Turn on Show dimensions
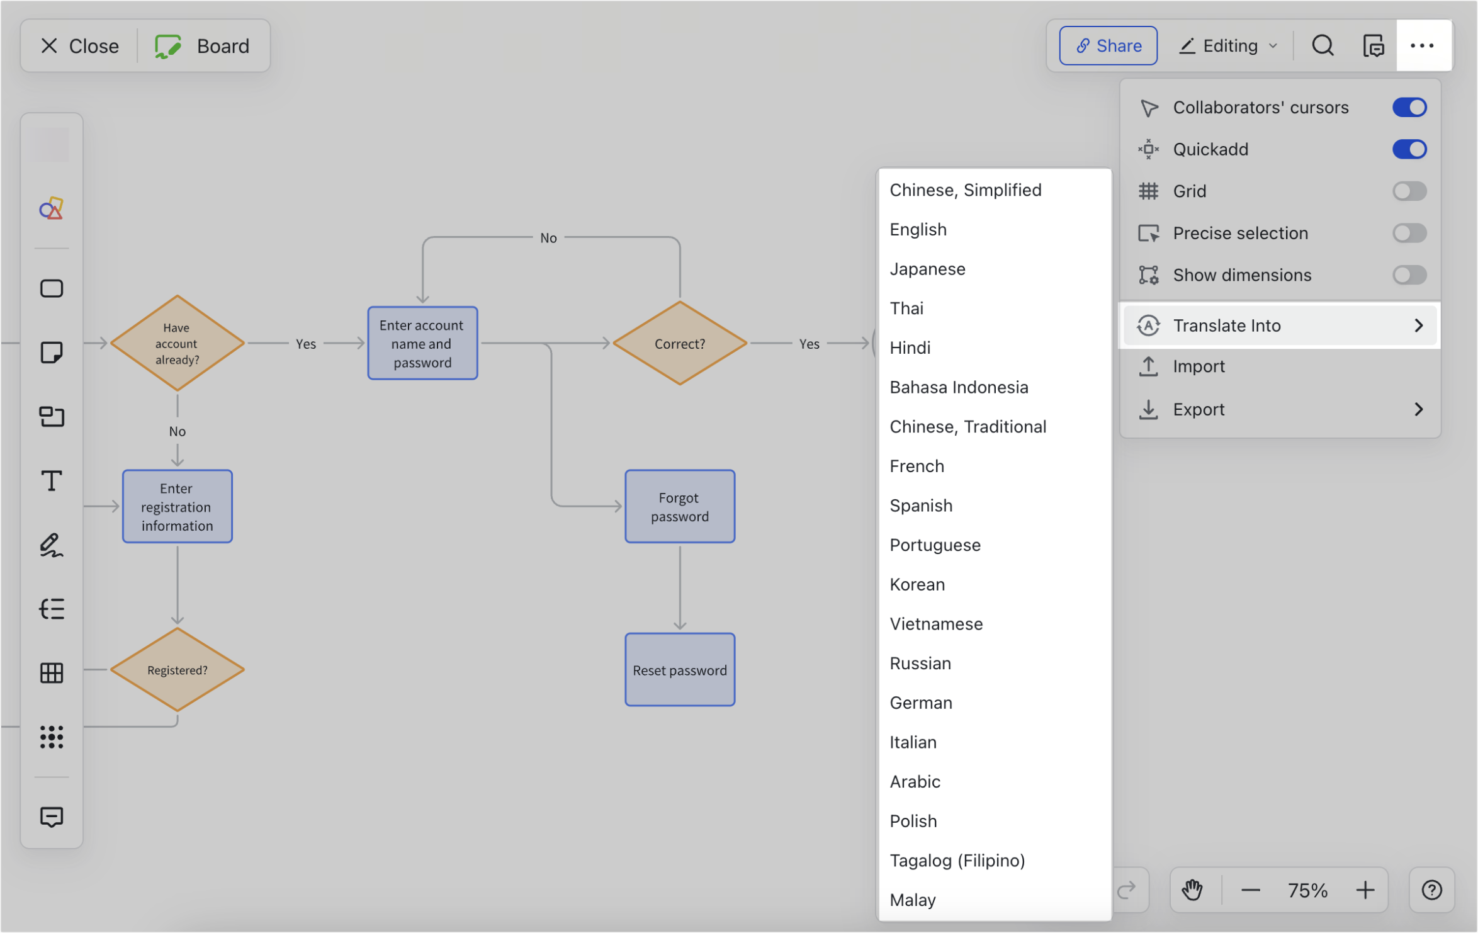 coord(1409,275)
